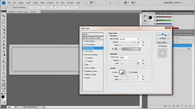Click the Size px input field
This screenshot has width=195, height=109.
(x=139, y=64)
